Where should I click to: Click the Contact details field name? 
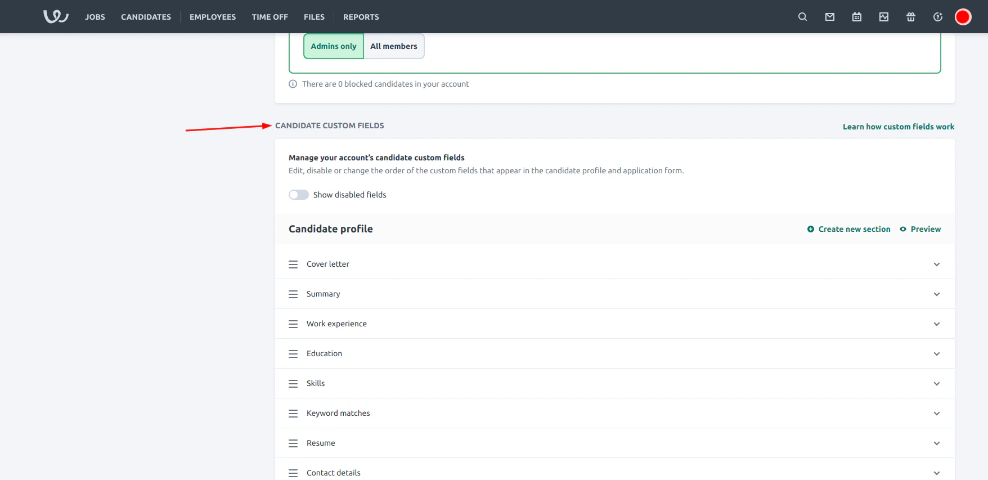[x=334, y=473]
